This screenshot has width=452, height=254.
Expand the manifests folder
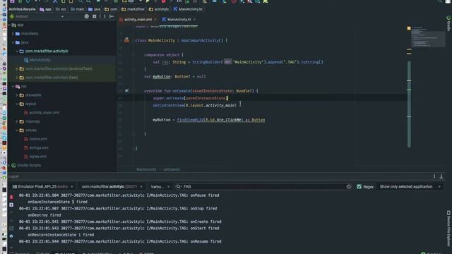point(13,34)
